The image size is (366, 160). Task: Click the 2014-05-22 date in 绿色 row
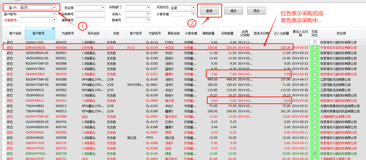tap(300, 153)
